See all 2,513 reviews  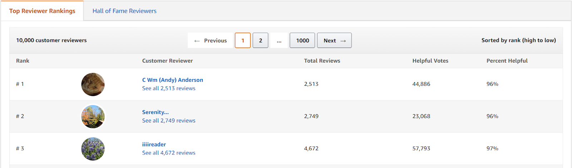pyautogui.click(x=169, y=88)
